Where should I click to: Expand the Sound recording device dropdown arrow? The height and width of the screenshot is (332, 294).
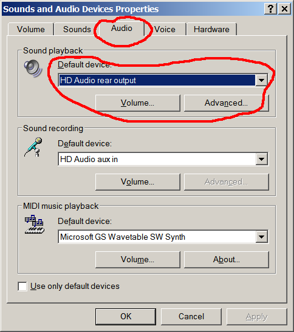pos(261,159)
